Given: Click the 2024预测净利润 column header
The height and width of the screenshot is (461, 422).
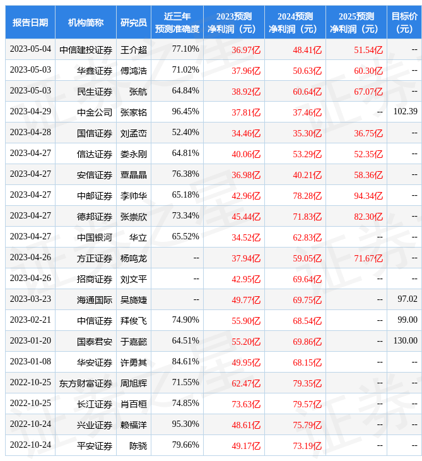Looking at the screenshot, I should (295, 23).
